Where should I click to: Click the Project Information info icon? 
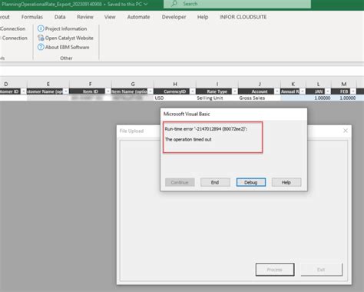tap(41, 28)
